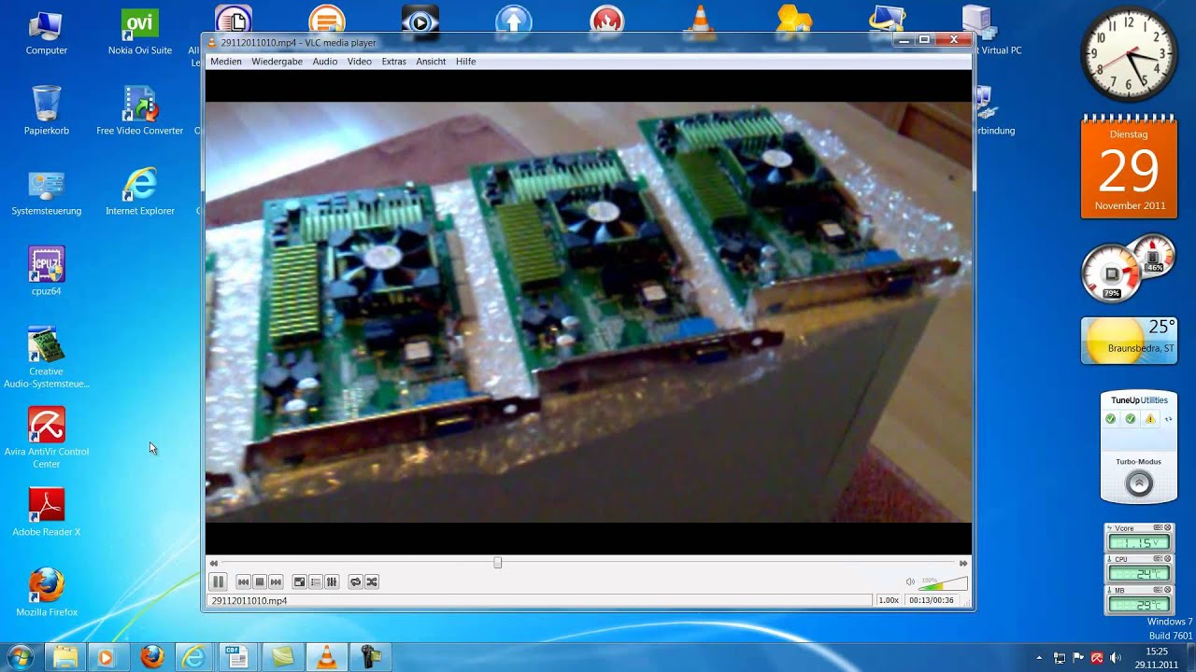Image resolution: width=1196 pixels, height=672 pixels.
Task: Toggle TuneUp Turbo-Modus button
Action: pos(1138,483)
